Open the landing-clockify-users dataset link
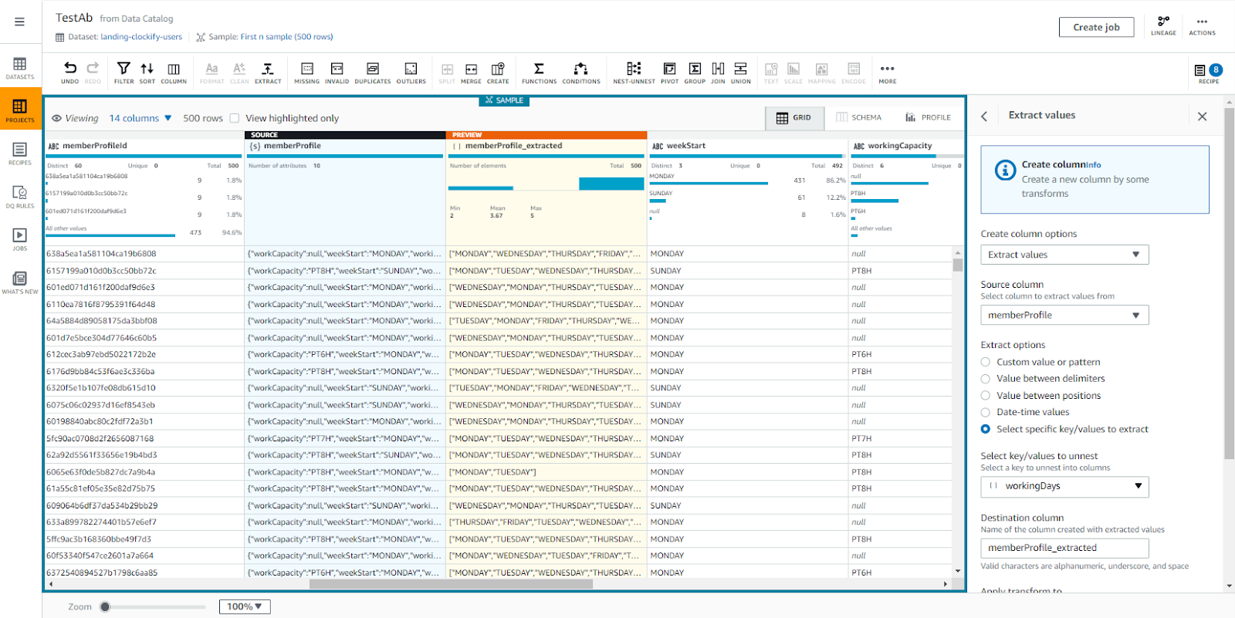 coord(141,37)
